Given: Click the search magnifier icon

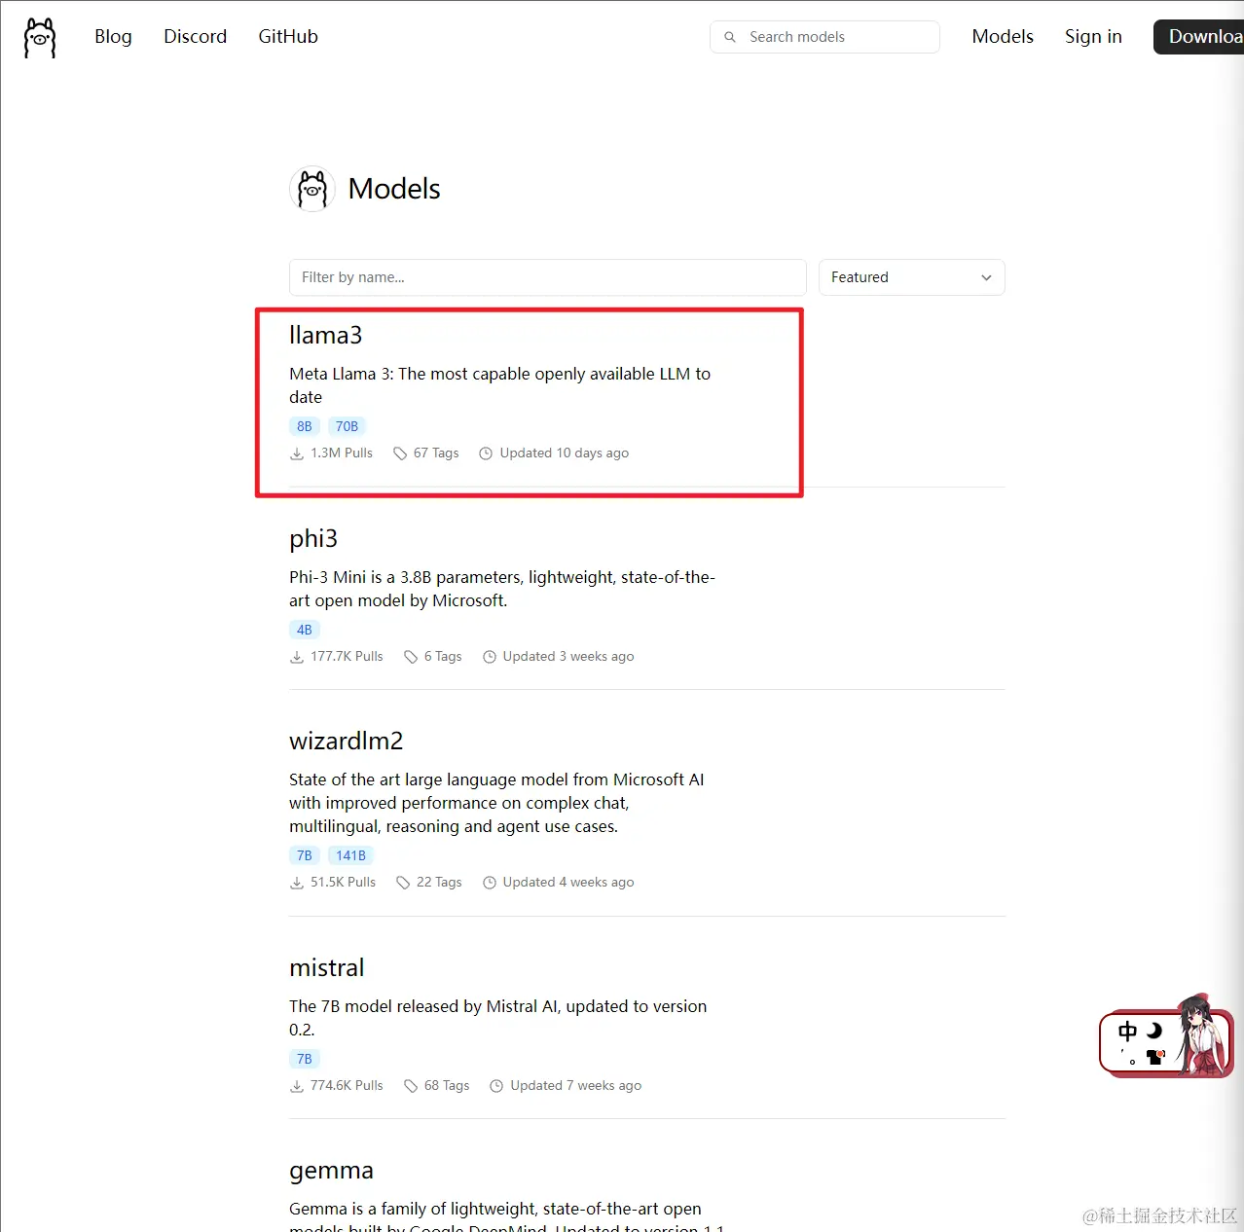Looking at the screenshot, I should [730, 37].
